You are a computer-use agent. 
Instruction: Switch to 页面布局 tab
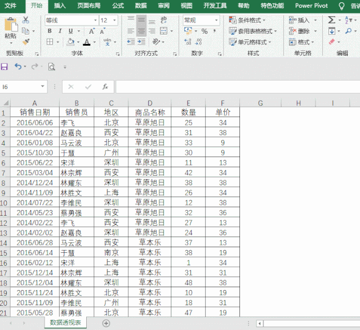click(x=89, y=6)
